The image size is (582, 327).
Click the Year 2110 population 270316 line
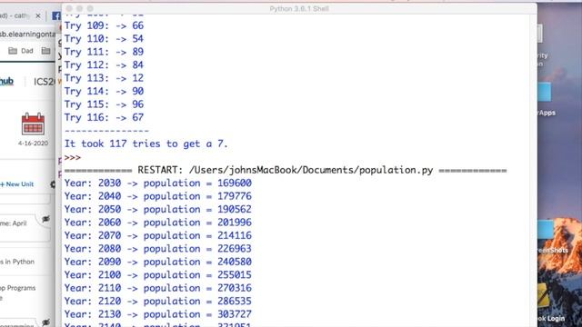[157, 288]
